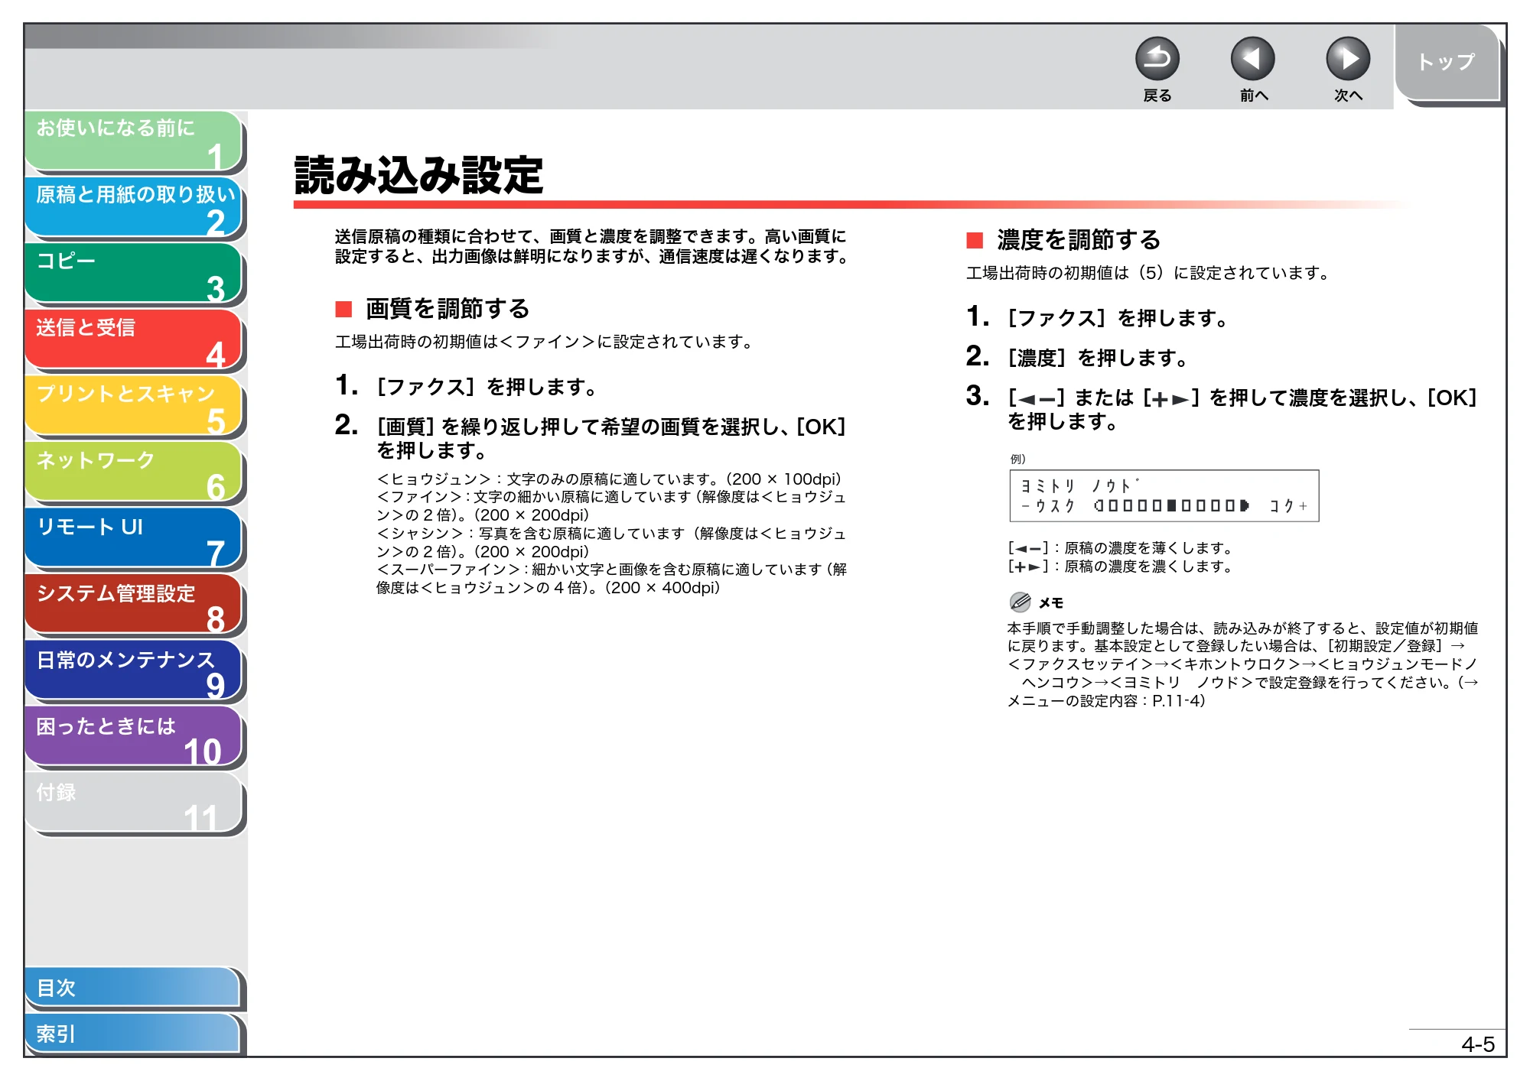This screenshot has height=1081, width=1530.
Task: Click step 2 [濃度] を押します
Action: [1077, 357]
